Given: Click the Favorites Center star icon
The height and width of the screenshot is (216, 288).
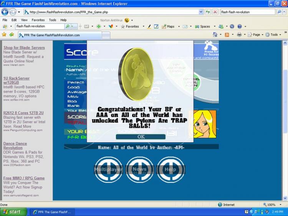Looking at the screenshot, I should [4, 34].
